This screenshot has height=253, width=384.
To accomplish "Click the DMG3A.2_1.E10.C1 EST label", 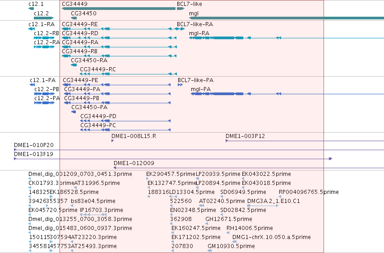I will (x=273, y=202).
